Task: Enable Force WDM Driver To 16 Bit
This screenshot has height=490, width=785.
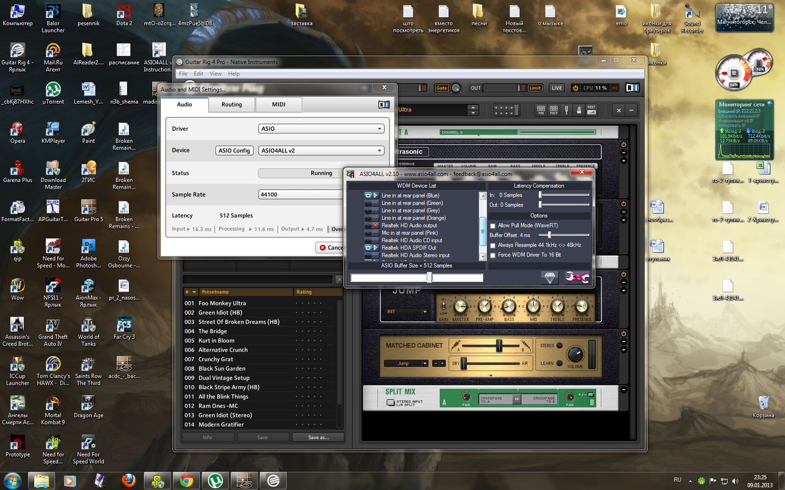Action: pyautogui.click(x=492, y=255)
